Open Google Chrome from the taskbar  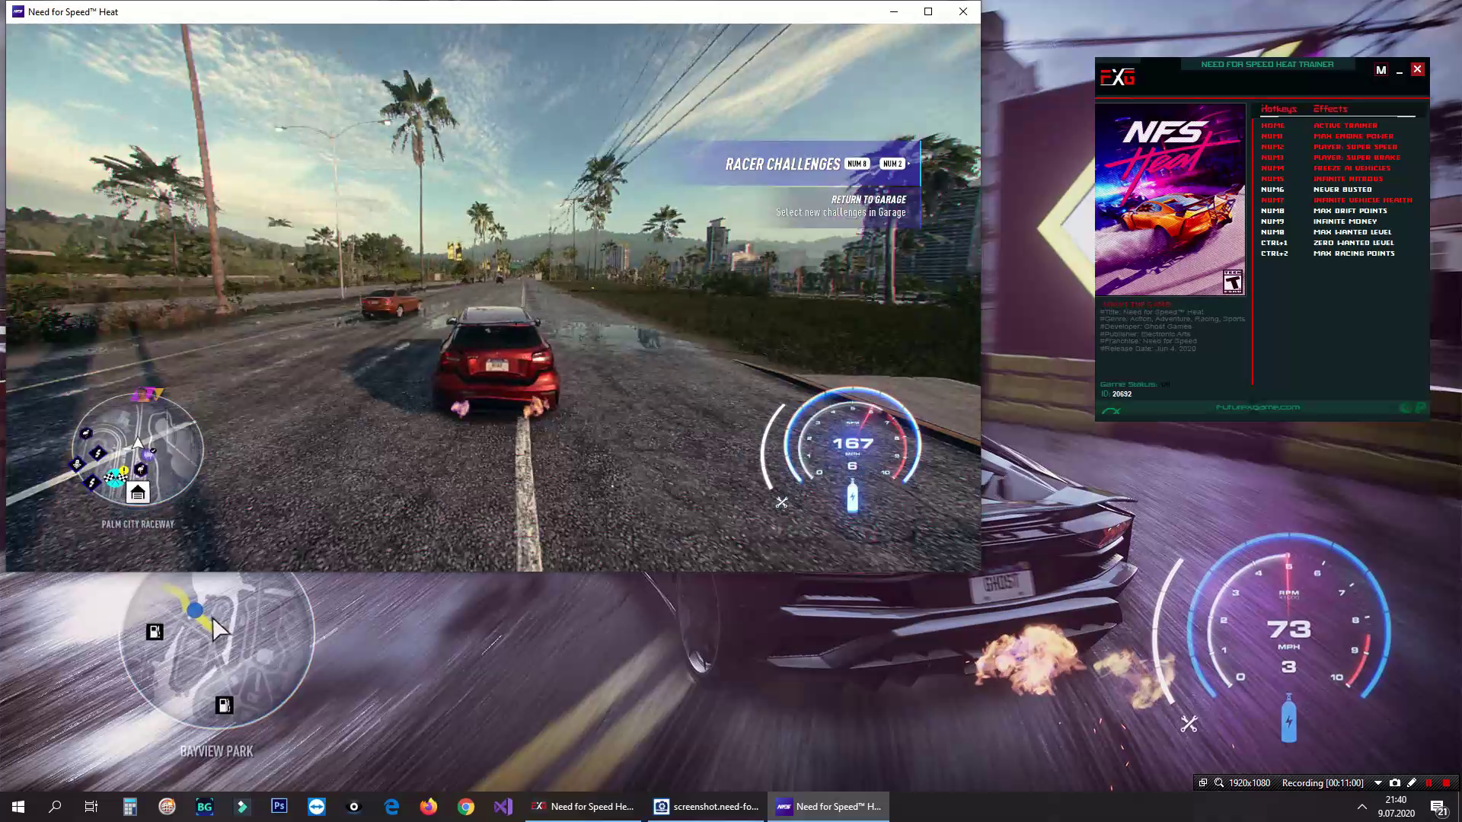tap(466, 806)
